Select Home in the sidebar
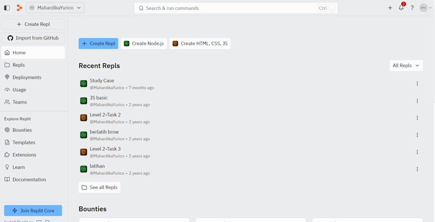Viewport: 435px width, 222px height. (33, 53)
